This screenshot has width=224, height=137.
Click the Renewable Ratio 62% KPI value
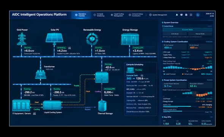pos(191,124)
